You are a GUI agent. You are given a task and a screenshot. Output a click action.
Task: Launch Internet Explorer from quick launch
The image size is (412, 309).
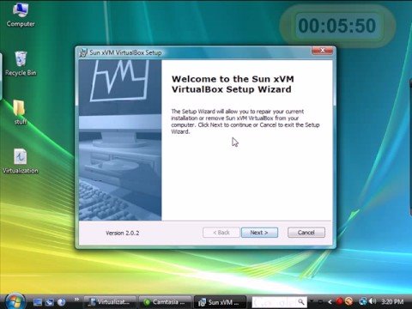[62, 302]
